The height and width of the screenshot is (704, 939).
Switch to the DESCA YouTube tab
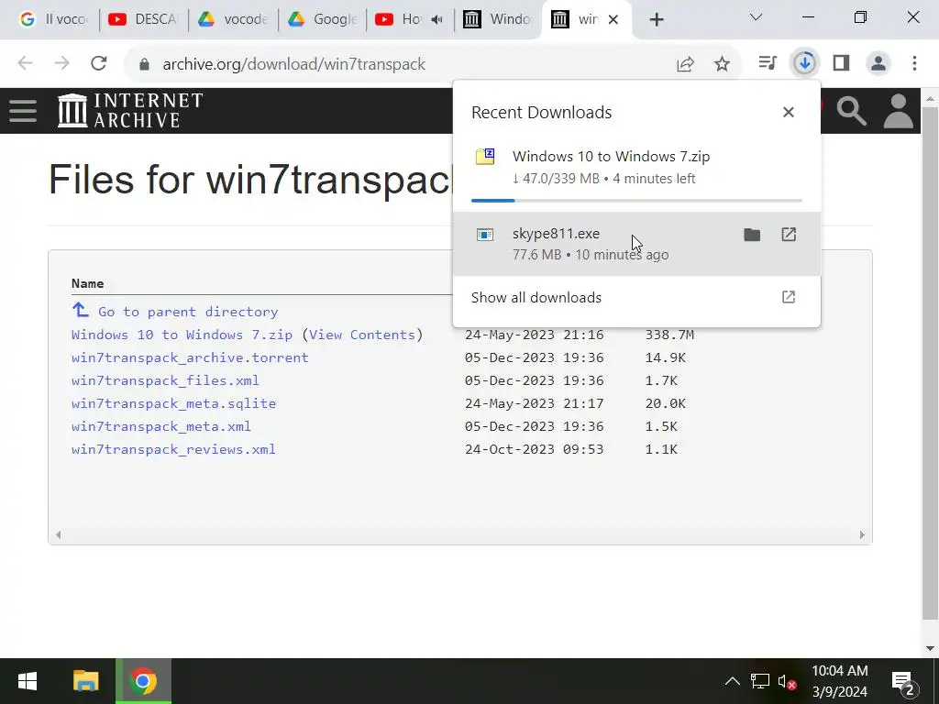[x=142, y=20]
